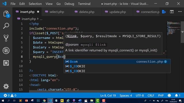Click the warnings count in status bar
184x103 pixels.
coord(14,95)
